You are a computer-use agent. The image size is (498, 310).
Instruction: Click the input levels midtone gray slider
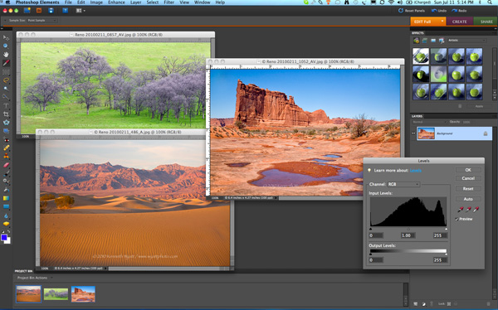point(408,229)
